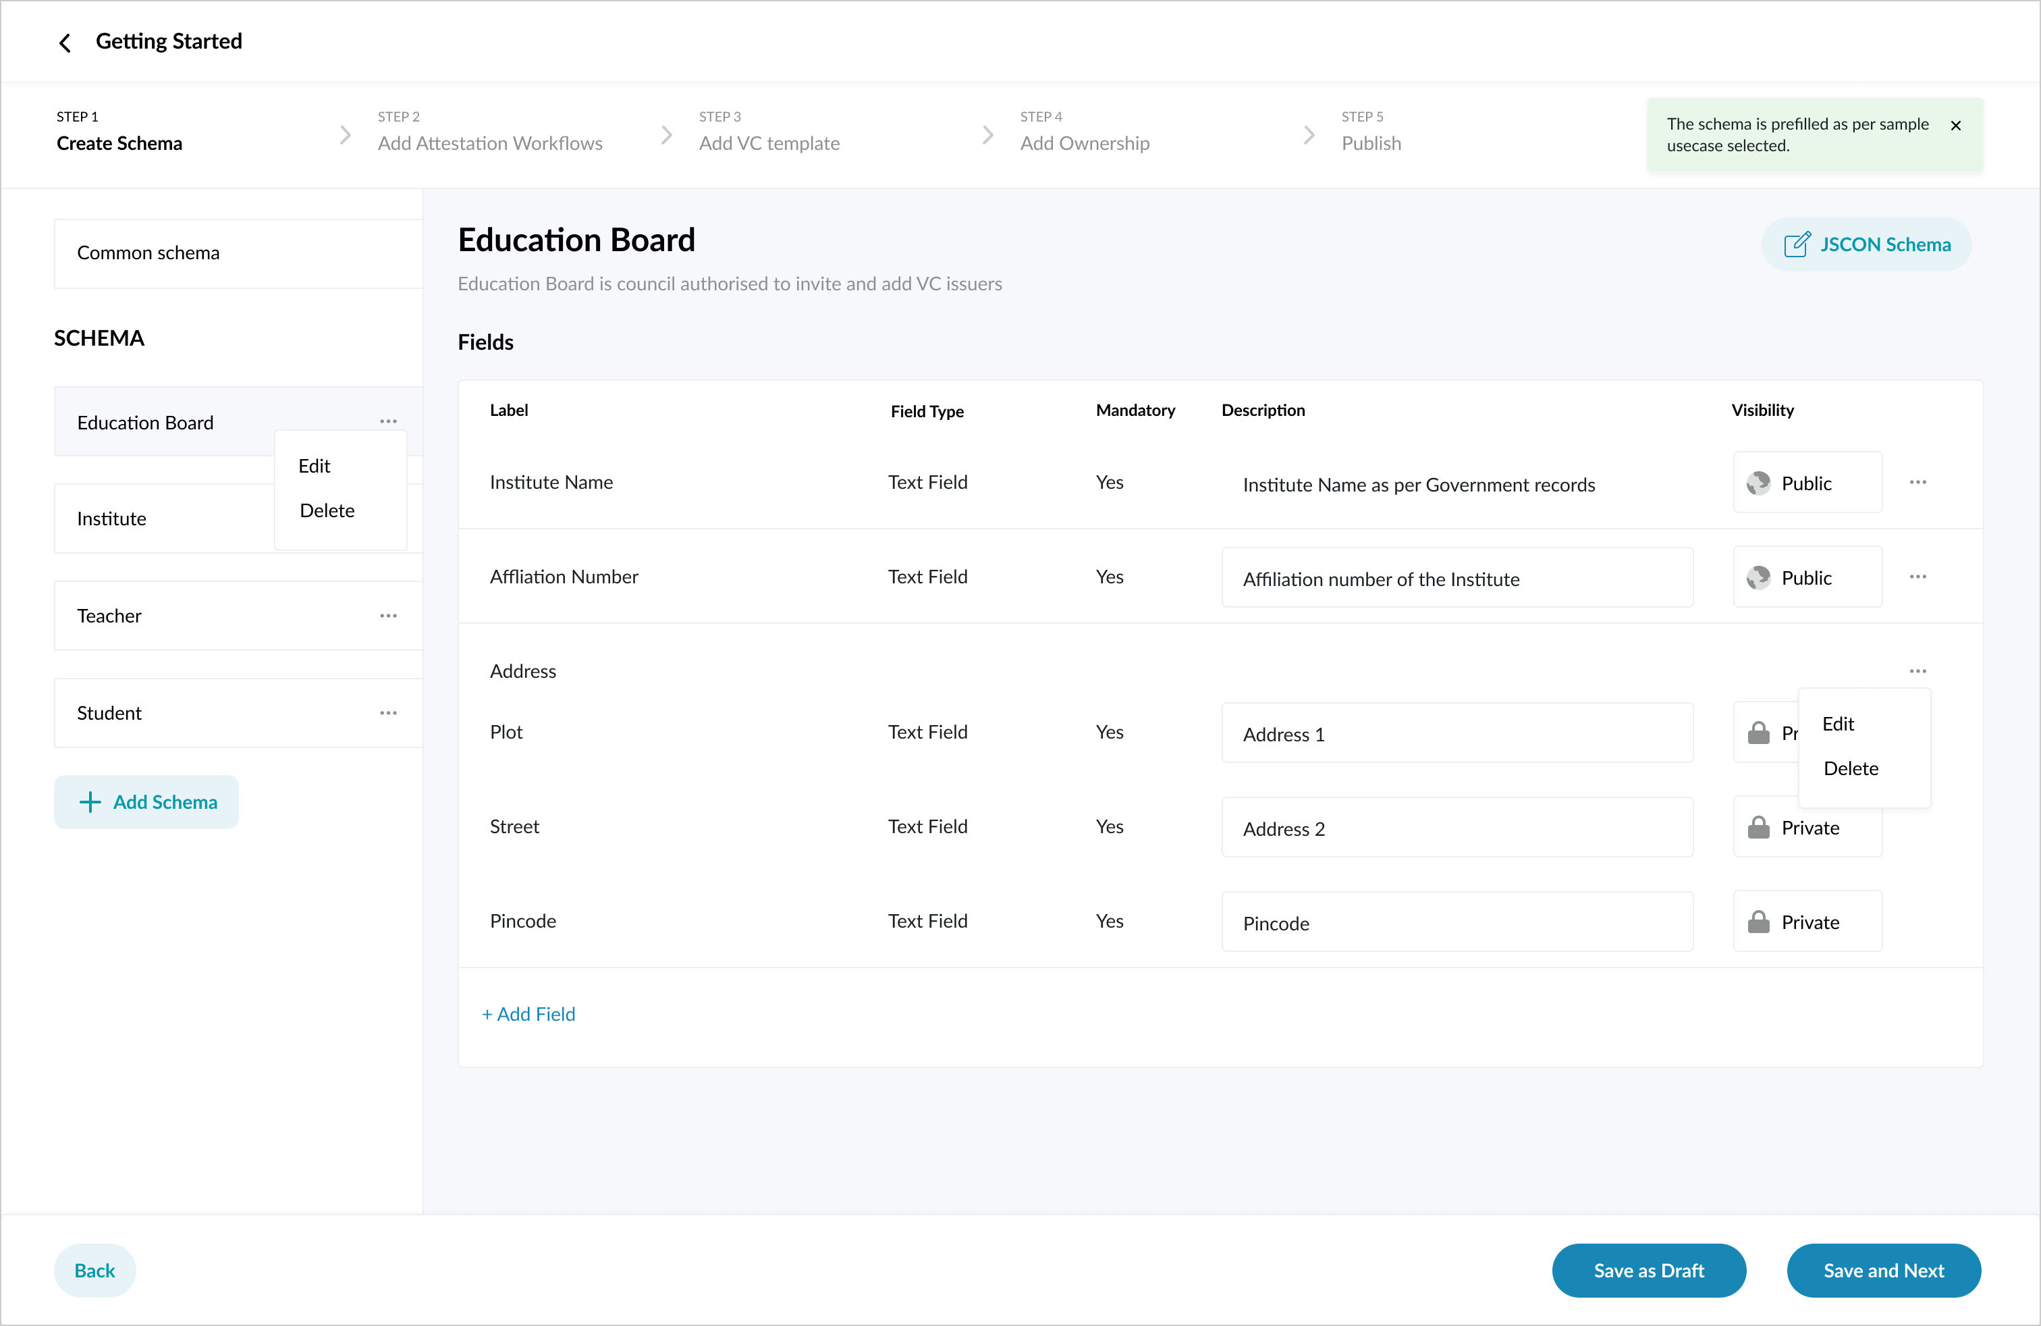The image size is (2041, 1326).
Task: Select Edit in Education Board context menu
Action: coord(315,466)
